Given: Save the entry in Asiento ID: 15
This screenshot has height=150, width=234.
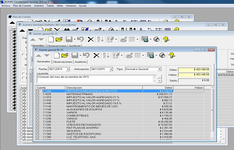Looking at the screenshot, I should click(x=75, y=56).
